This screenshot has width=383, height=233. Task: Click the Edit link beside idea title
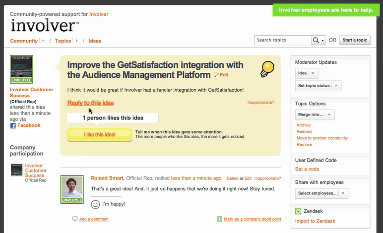(x=224, y=75)
